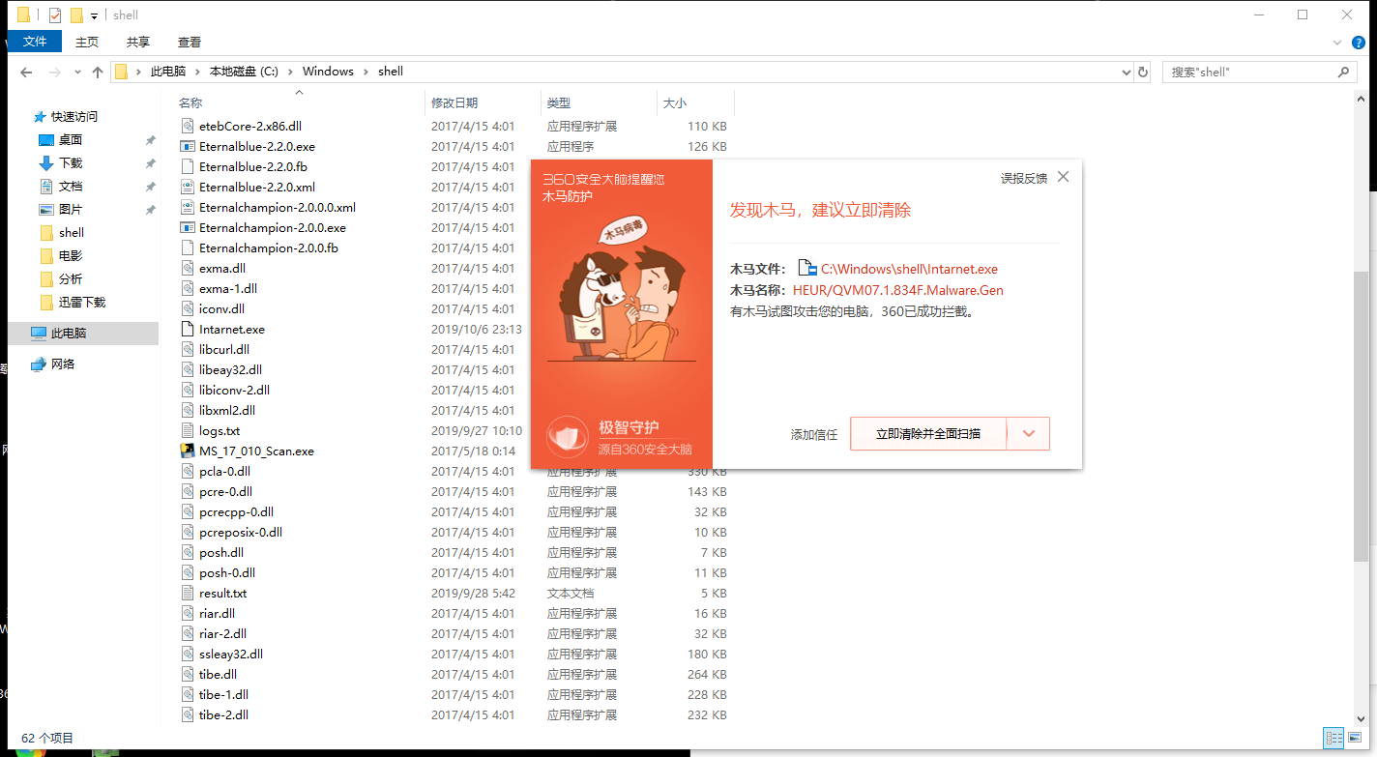1377x757 pixels.
Task: Select Eternalblue-2.2.0.fb file icon
Action: coord(189,166)
